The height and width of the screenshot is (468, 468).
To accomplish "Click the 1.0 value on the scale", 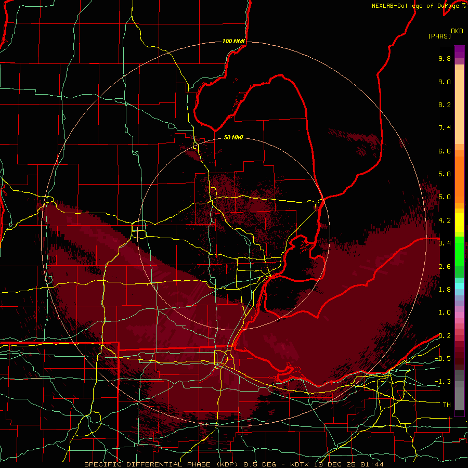I will (445, 313).
